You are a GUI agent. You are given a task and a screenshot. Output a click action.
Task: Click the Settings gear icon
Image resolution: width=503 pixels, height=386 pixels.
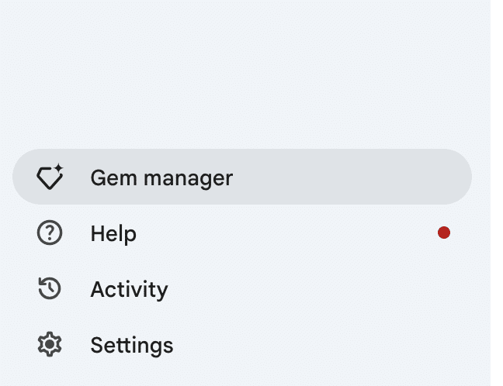[50, 344]
